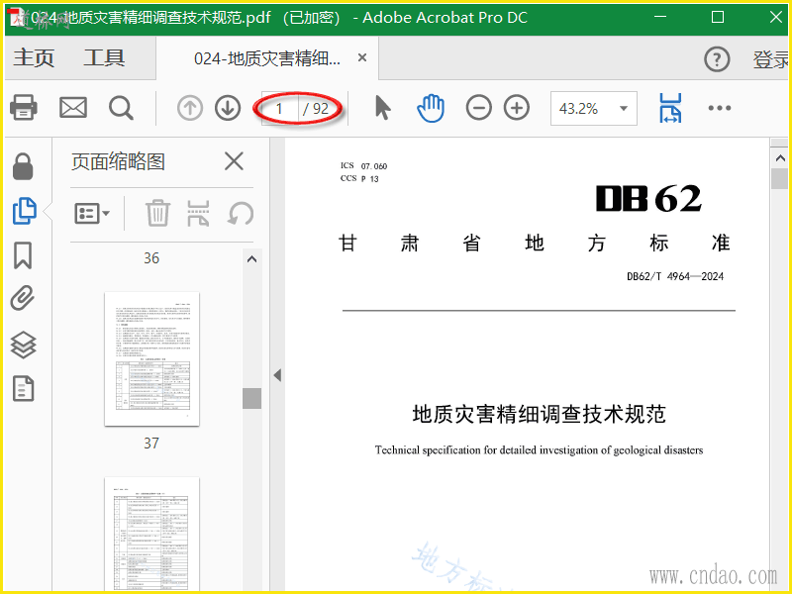Collapse the left navigation pane arrow

(277, 375)
